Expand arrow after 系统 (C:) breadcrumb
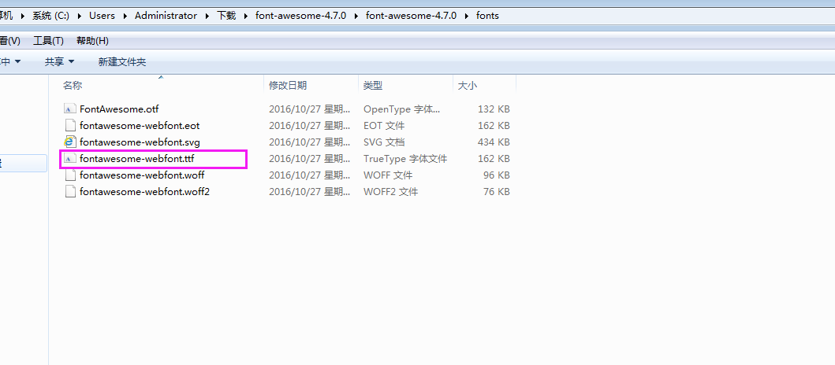Image resolution: width=835 pixels, height=365 pixels. (x=80, y=16)
